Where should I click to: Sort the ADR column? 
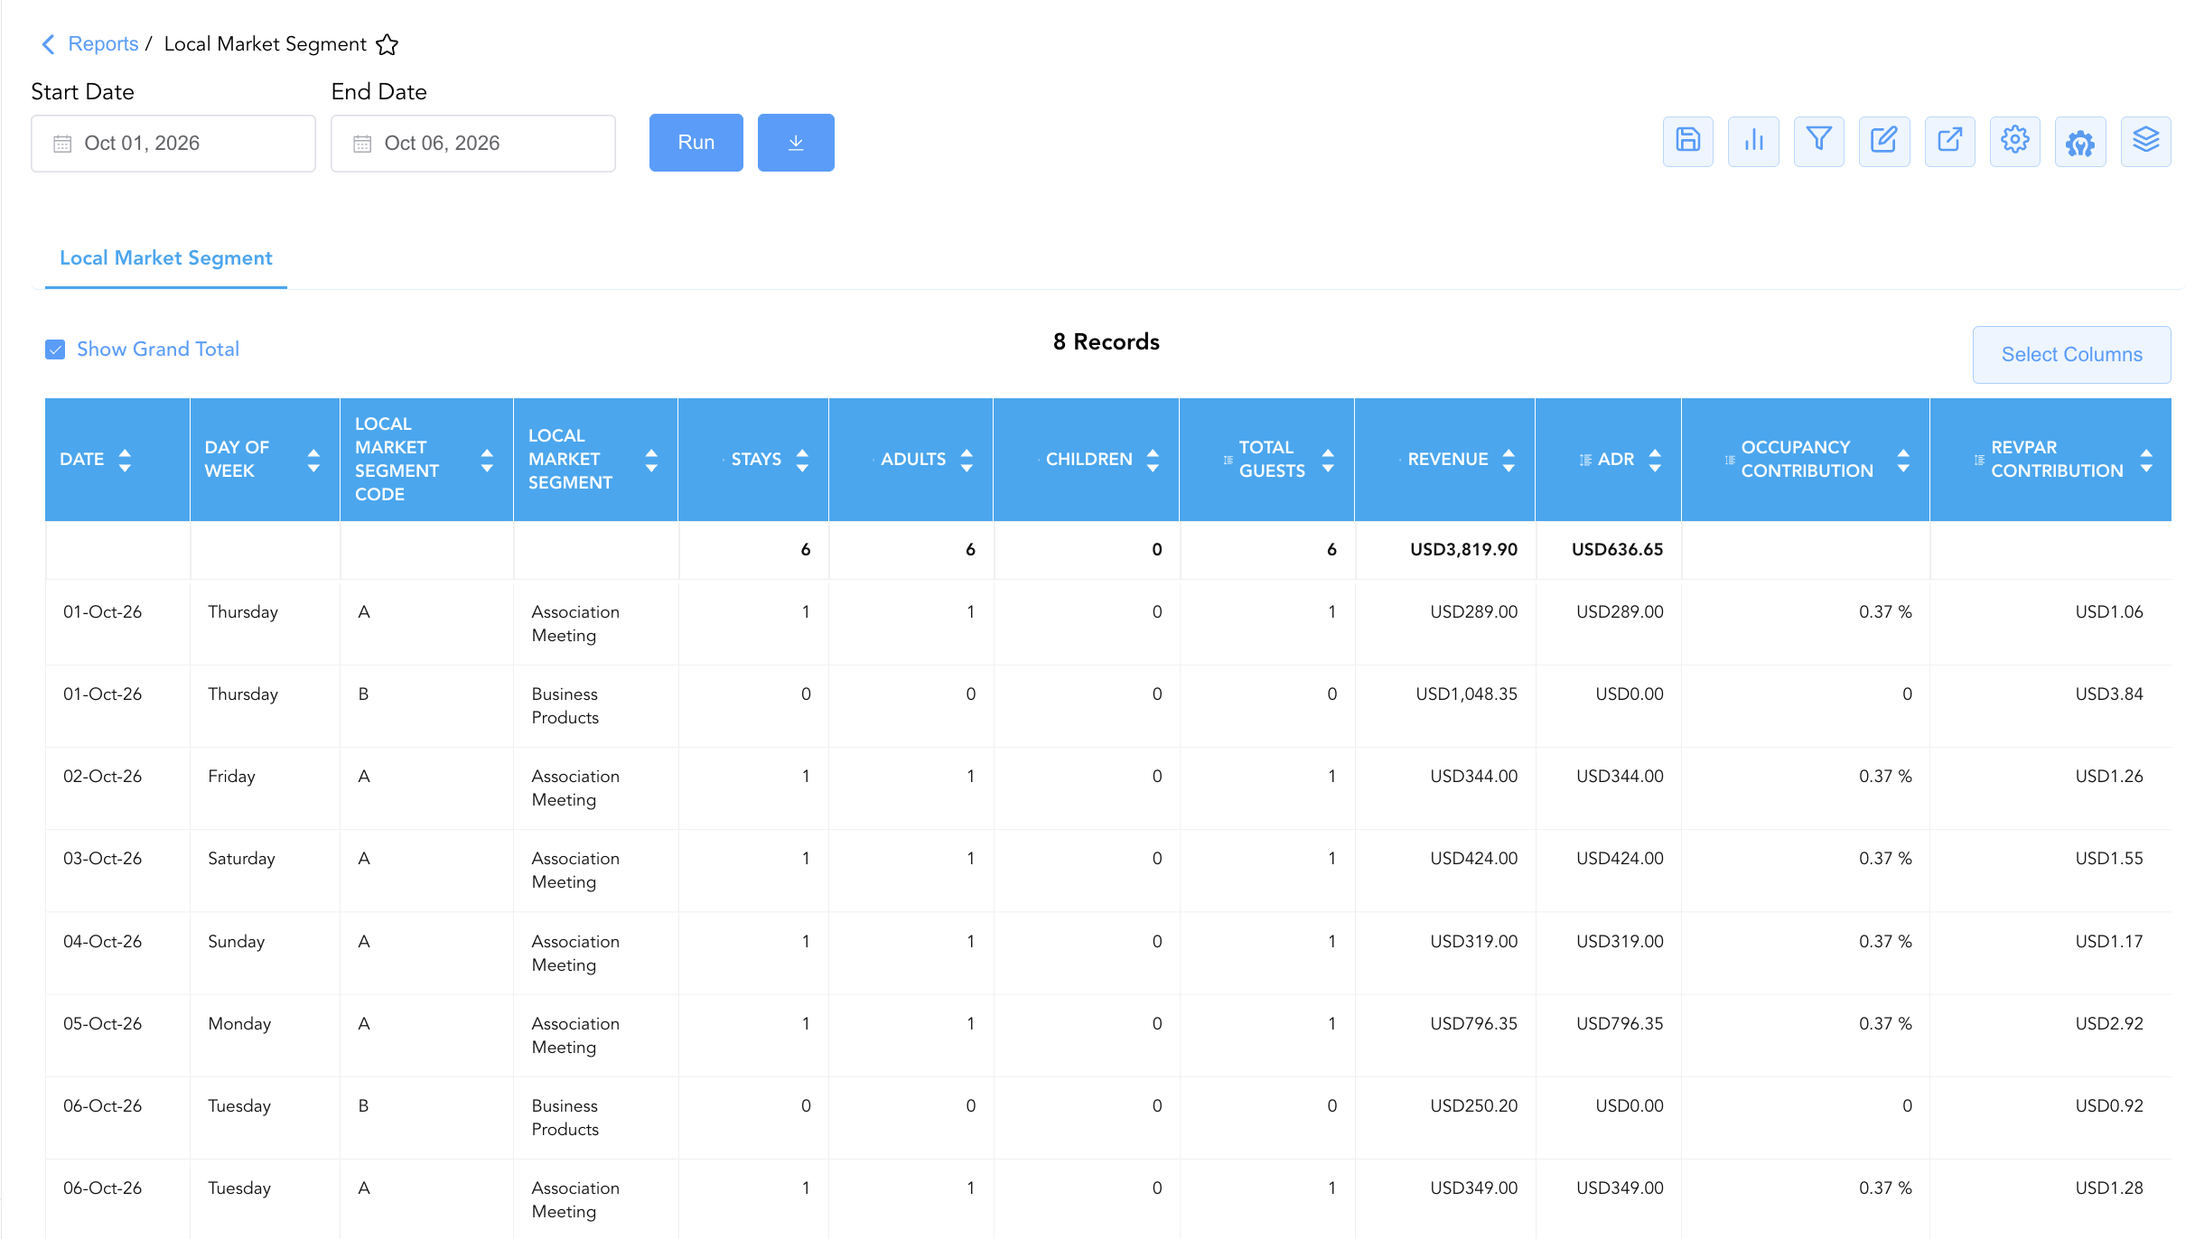click(x=1655, y=460)
